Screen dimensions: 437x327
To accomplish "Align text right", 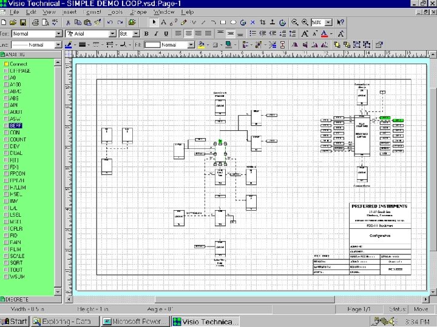I will pos(198,34).
